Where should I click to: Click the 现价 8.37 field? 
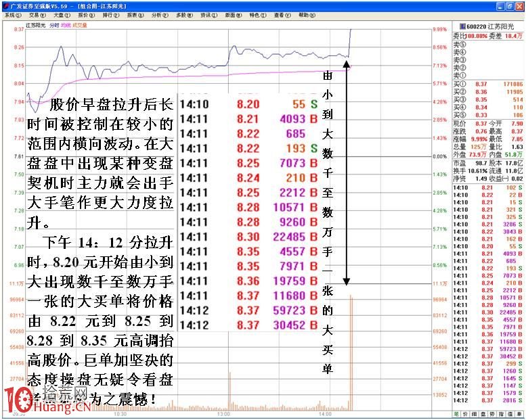[470, 124]
